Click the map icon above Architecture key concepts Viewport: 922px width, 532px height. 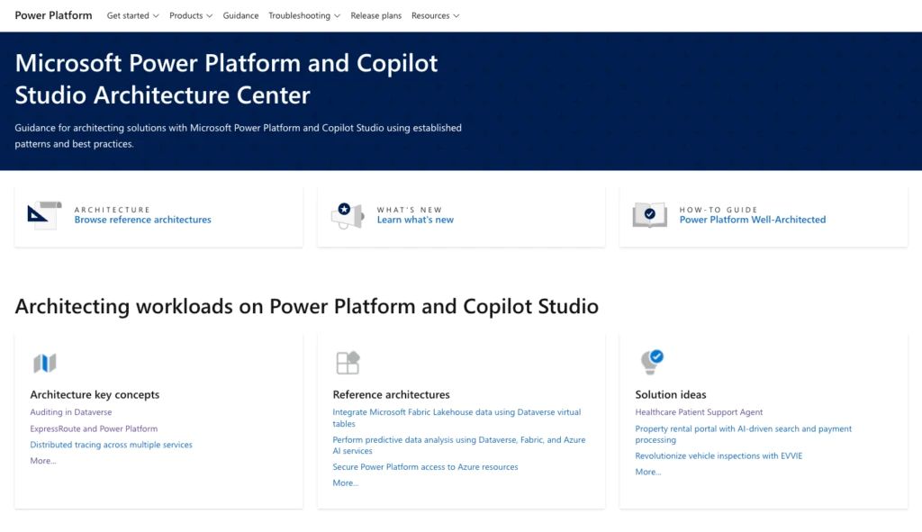(45, 363)
